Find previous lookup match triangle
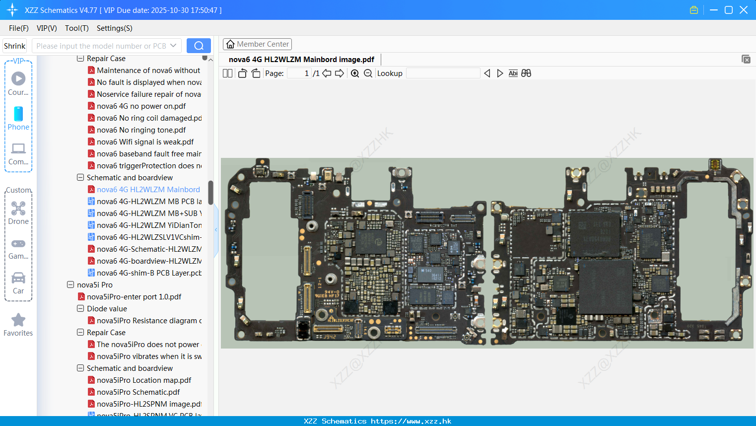 pyautogui.click(x=487, y=73)
